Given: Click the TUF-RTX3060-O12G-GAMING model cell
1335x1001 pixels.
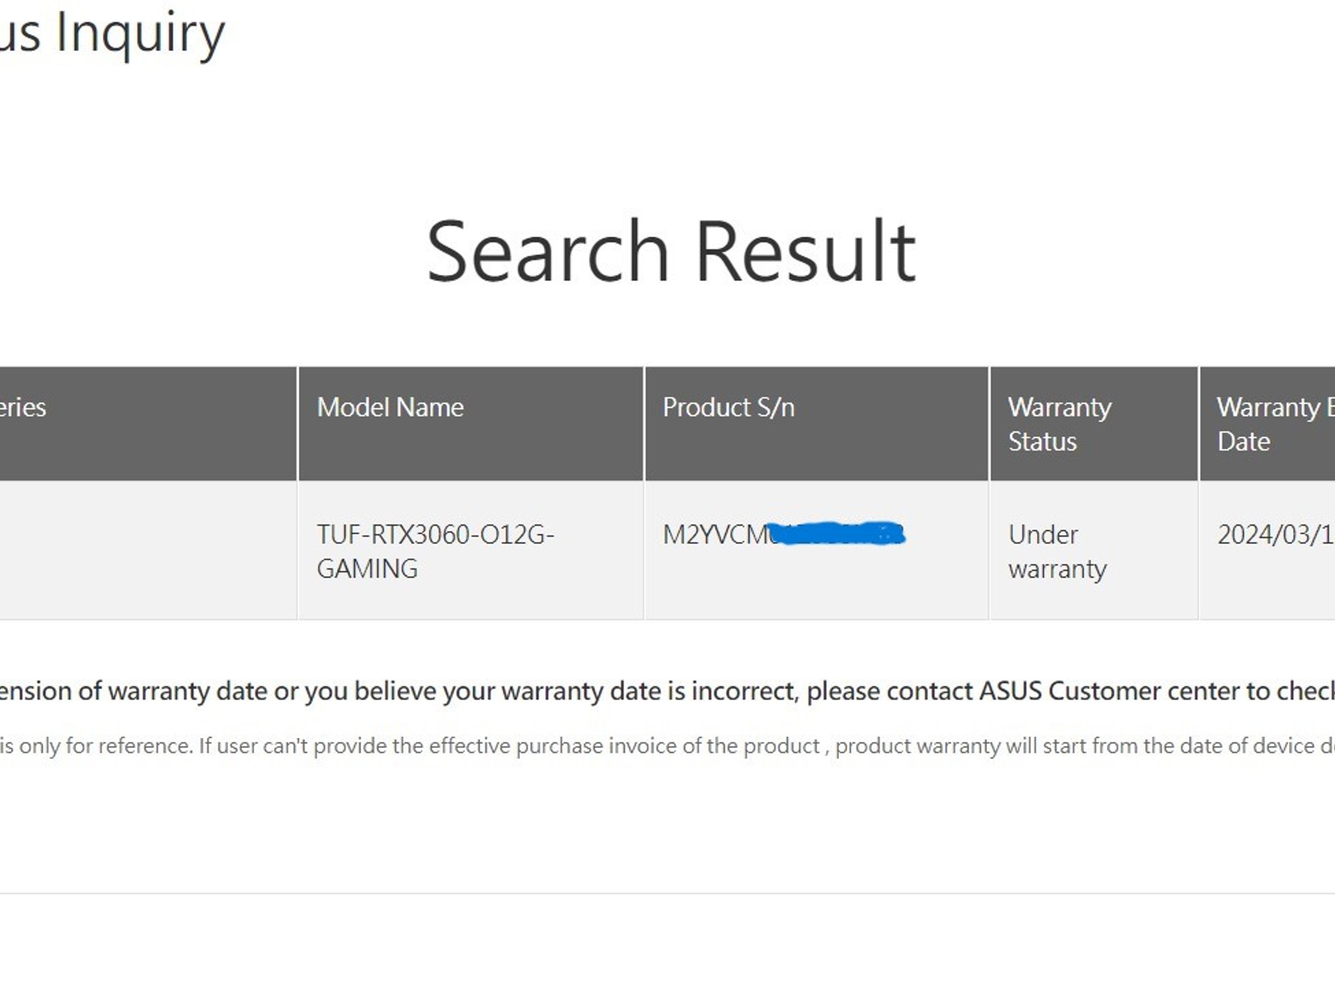Looking at the screenshot, I should [471, 551].
